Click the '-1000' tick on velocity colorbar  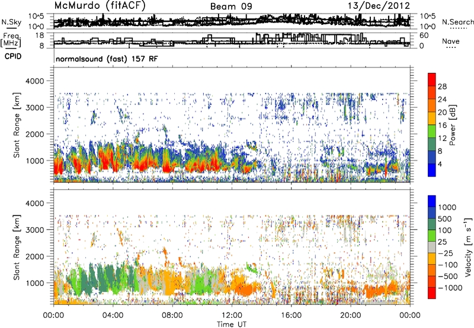pyautogui.click(x=450, y=288)
